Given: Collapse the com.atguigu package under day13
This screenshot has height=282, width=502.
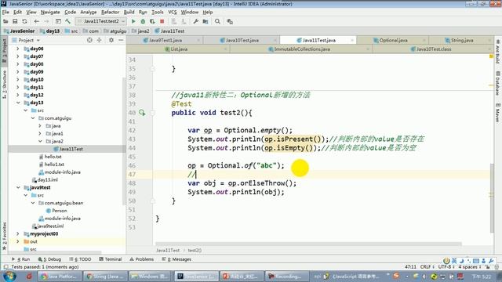Looking at the screenshot, I should 33,118.
